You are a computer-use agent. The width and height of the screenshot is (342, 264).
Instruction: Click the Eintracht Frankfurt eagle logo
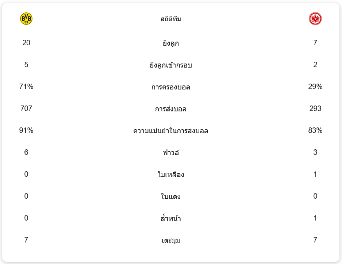coord(315,19)
